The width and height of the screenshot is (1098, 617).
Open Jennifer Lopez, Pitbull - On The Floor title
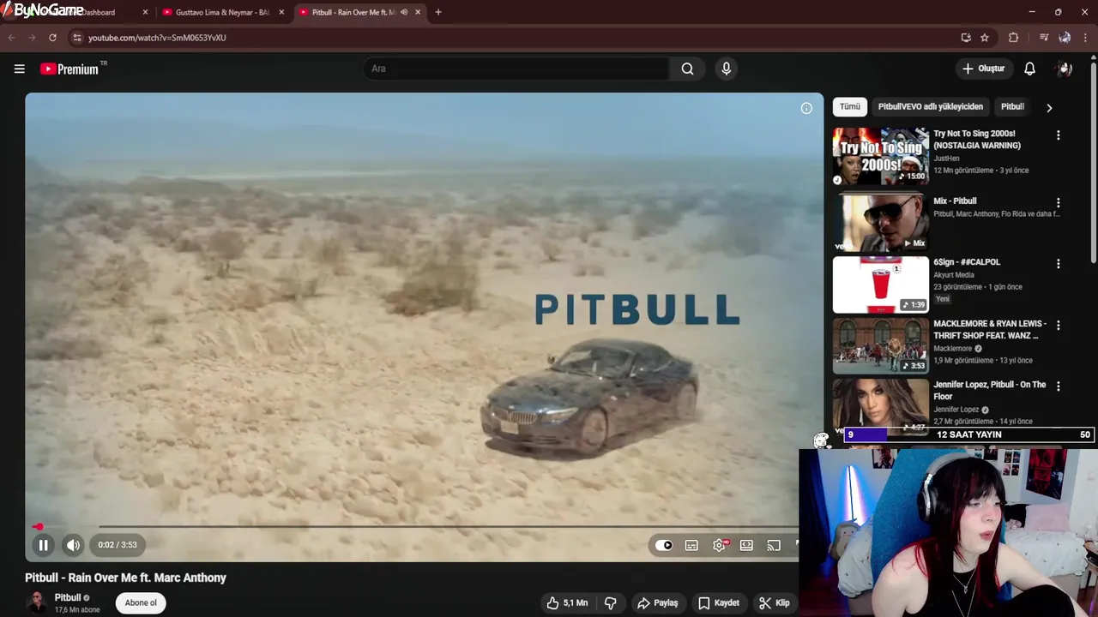click(989, 391)
